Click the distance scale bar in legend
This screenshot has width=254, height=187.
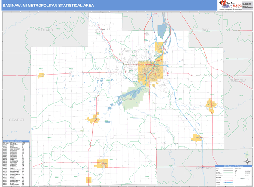pos(243,179)
